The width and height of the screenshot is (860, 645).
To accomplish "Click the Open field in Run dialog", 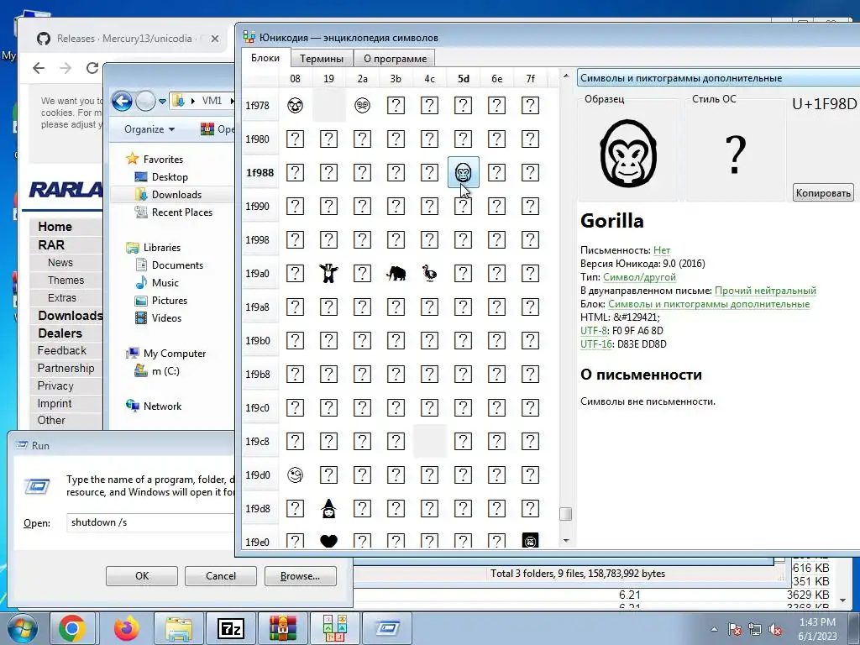I will coord(151,522).
